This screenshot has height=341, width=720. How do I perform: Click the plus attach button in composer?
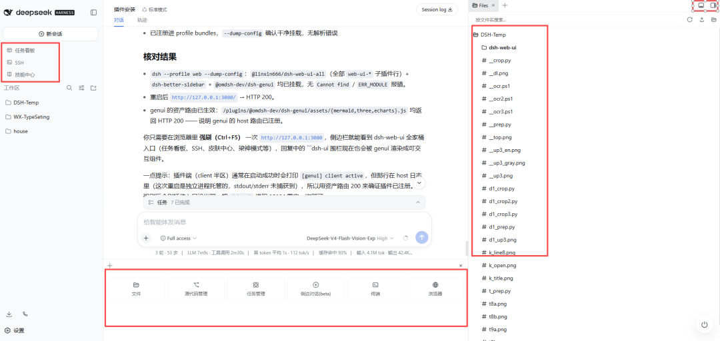146,238
